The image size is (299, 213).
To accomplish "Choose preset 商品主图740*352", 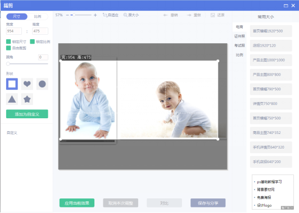I will pos(271,133).
